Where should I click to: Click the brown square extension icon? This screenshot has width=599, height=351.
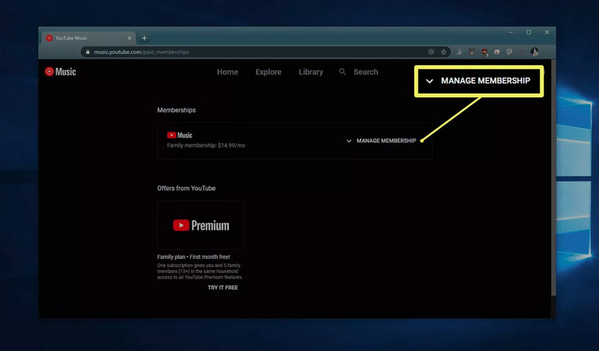click(x=472, y=52)
